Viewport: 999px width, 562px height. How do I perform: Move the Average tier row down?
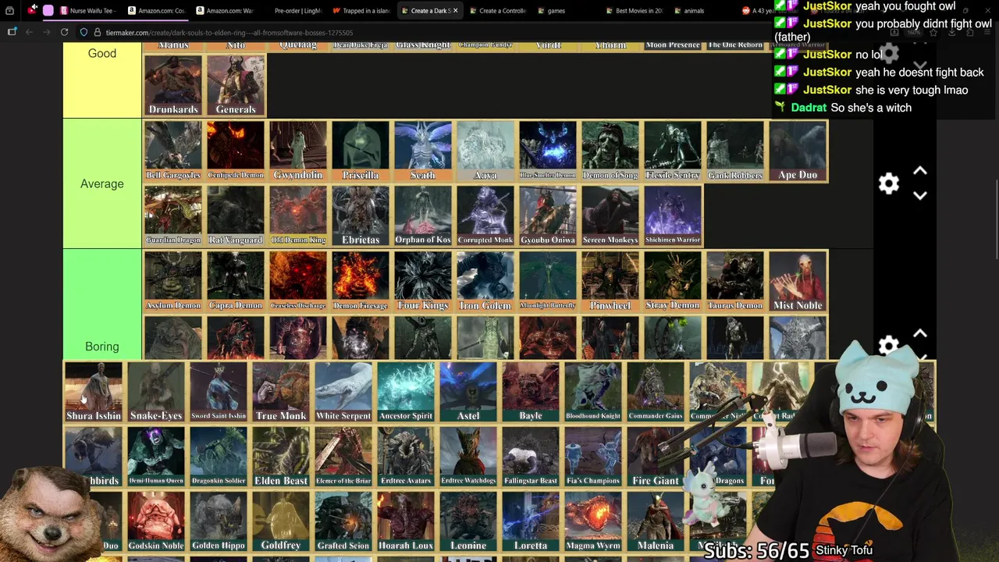920,196
